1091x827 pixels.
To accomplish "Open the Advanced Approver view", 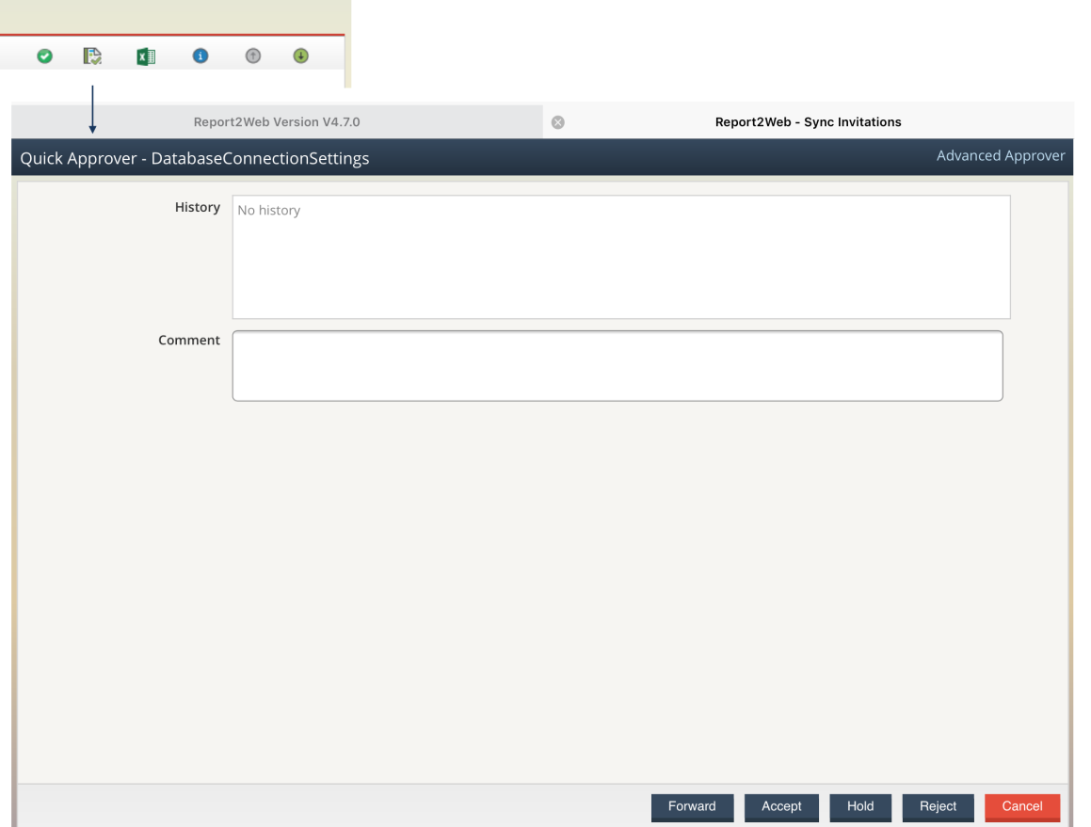I will tap(1001, 155).
